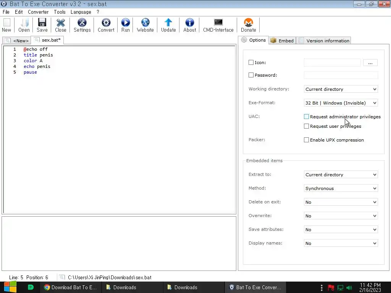391x293 pixels.
Task: Switch to Chrome Download Bat To Exe taskbar button
Action: click(71, 287)
